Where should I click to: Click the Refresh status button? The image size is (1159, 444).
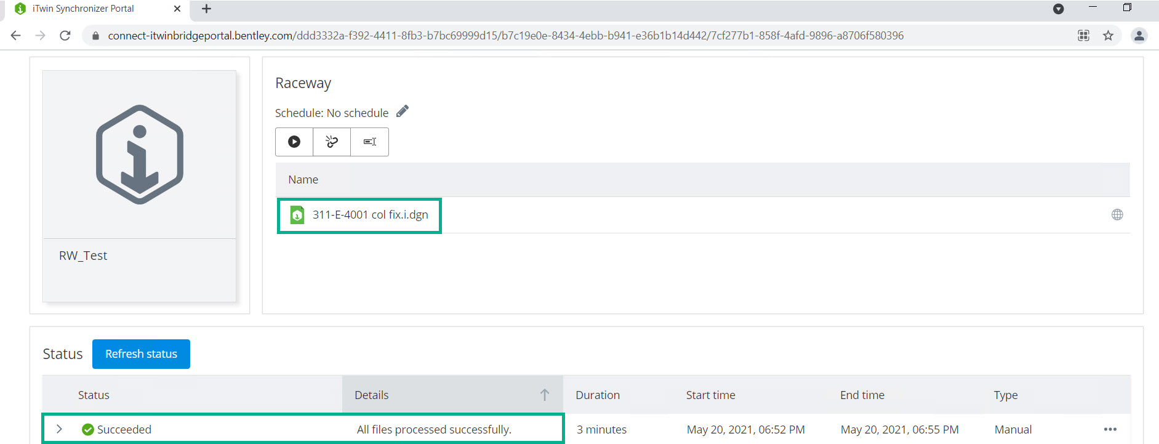(x=141, y=354)
